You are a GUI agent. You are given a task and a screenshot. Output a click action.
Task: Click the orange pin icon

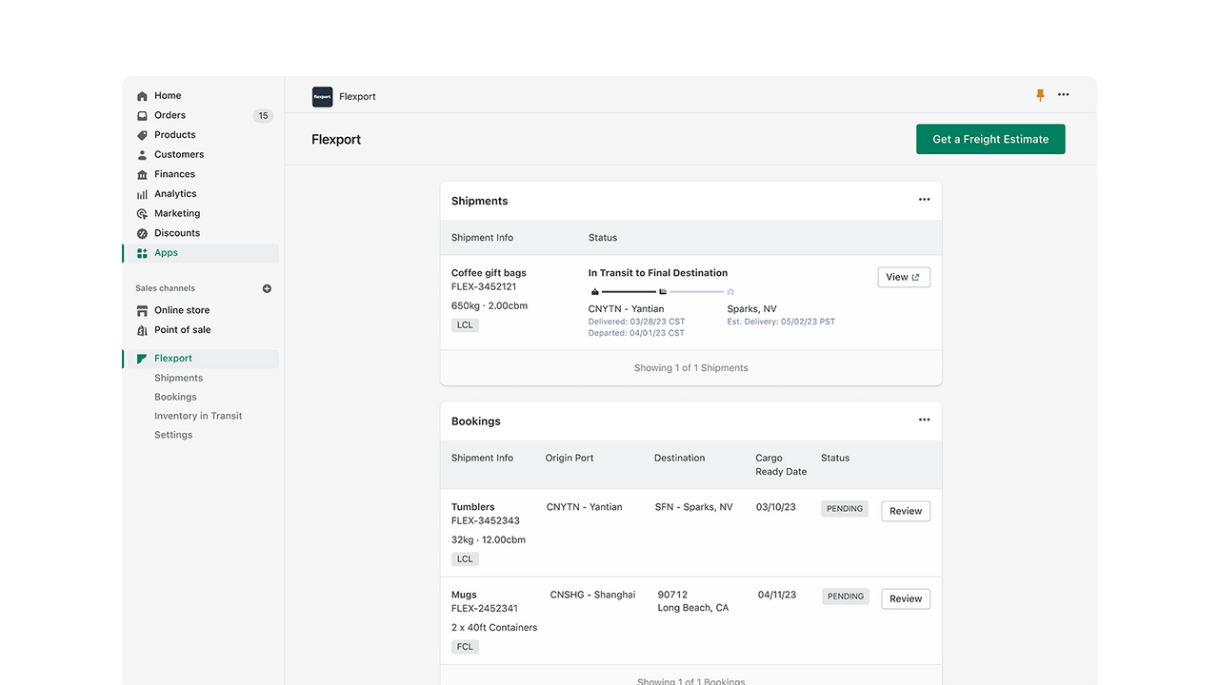click(x=1040, y=95)
